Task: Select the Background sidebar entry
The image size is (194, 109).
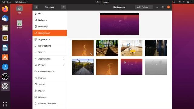Action: click(50, 33)
